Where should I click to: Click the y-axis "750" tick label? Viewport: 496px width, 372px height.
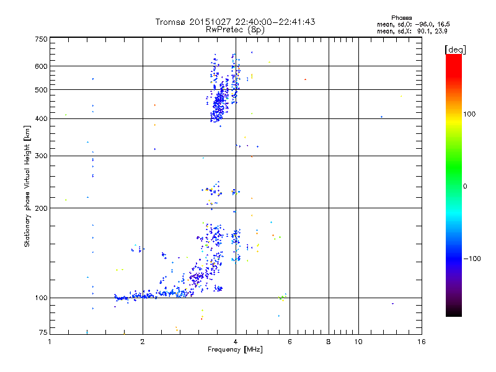click(x=41, y=39)
